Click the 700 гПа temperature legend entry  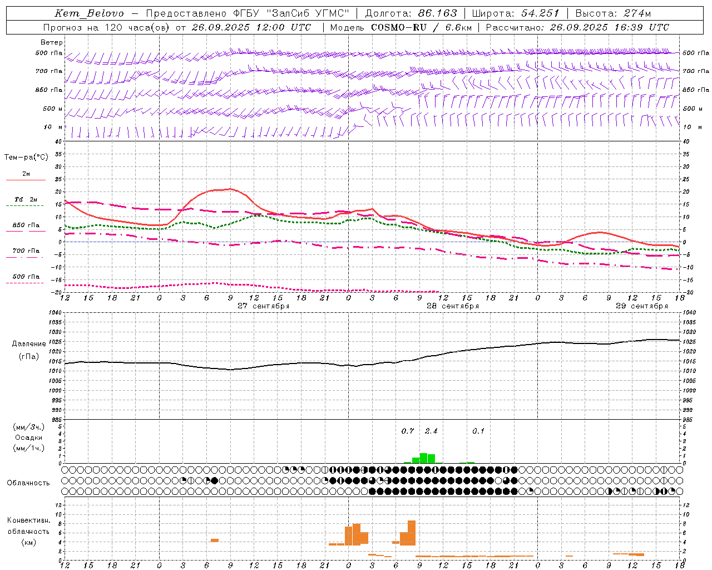(x=26, y=251)
